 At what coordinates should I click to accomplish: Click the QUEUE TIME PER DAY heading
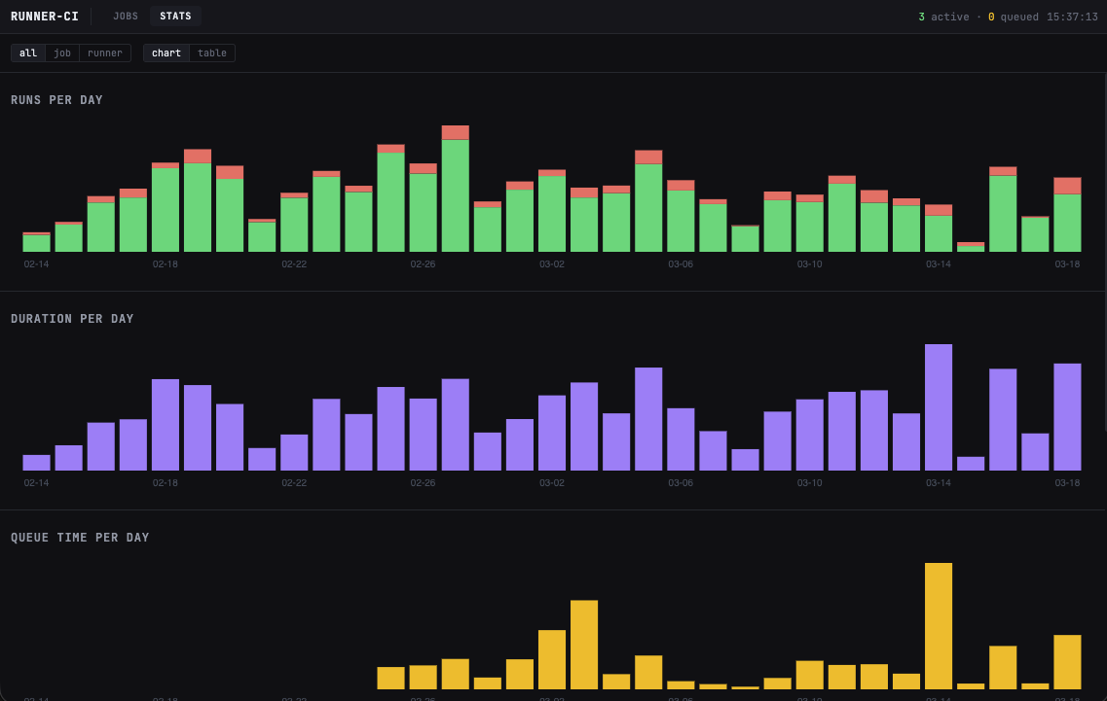click(x=81, y=537)
